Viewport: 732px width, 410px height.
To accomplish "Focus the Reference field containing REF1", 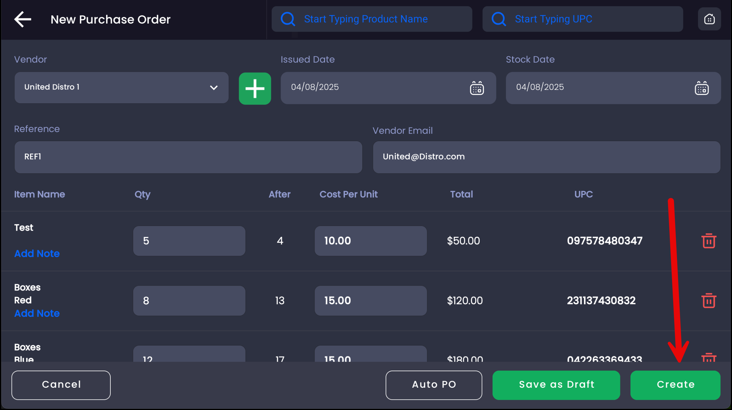I will tap(188, 157).
